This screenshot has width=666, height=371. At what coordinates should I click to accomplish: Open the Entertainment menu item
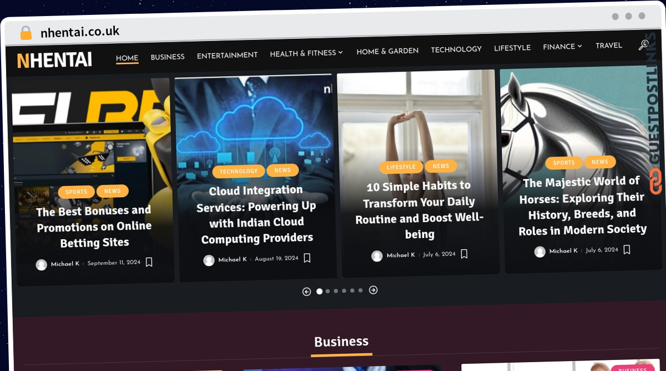pos(227,55)
